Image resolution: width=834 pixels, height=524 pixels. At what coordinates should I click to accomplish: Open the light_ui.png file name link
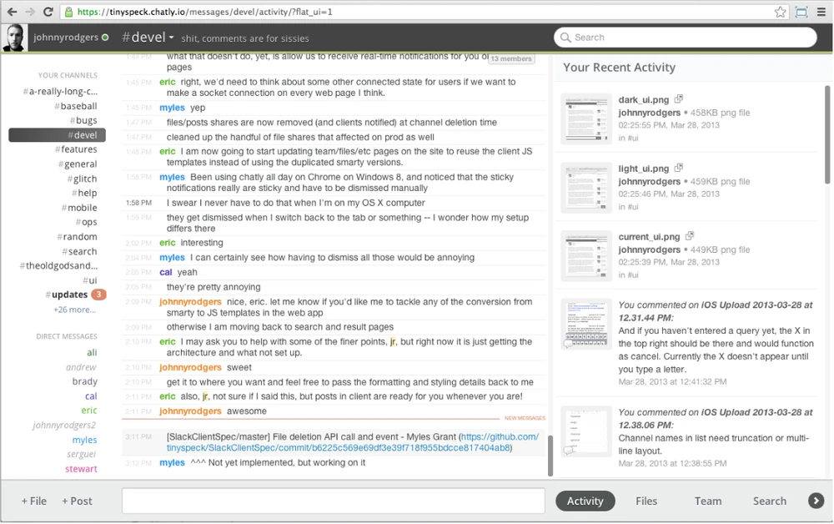coord(644,168)
